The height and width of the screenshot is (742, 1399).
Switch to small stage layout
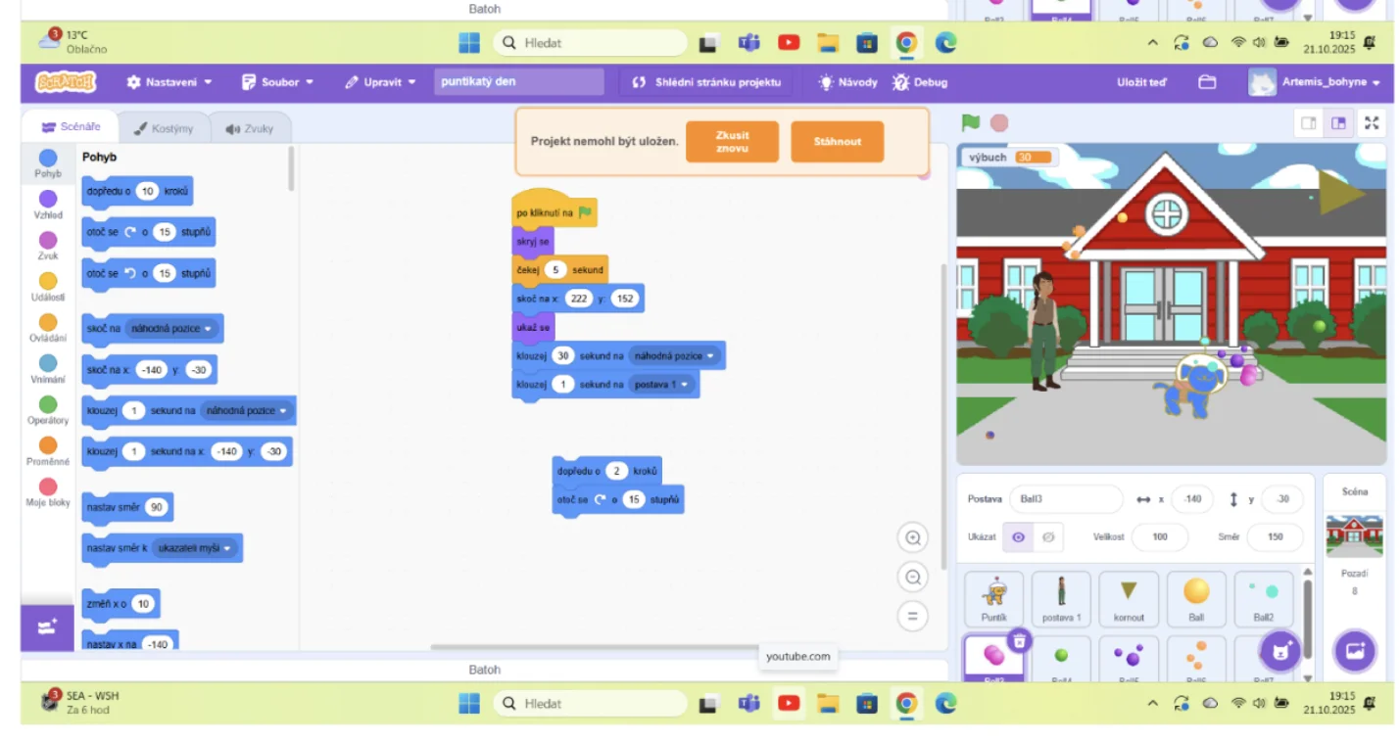[1308, 123]
